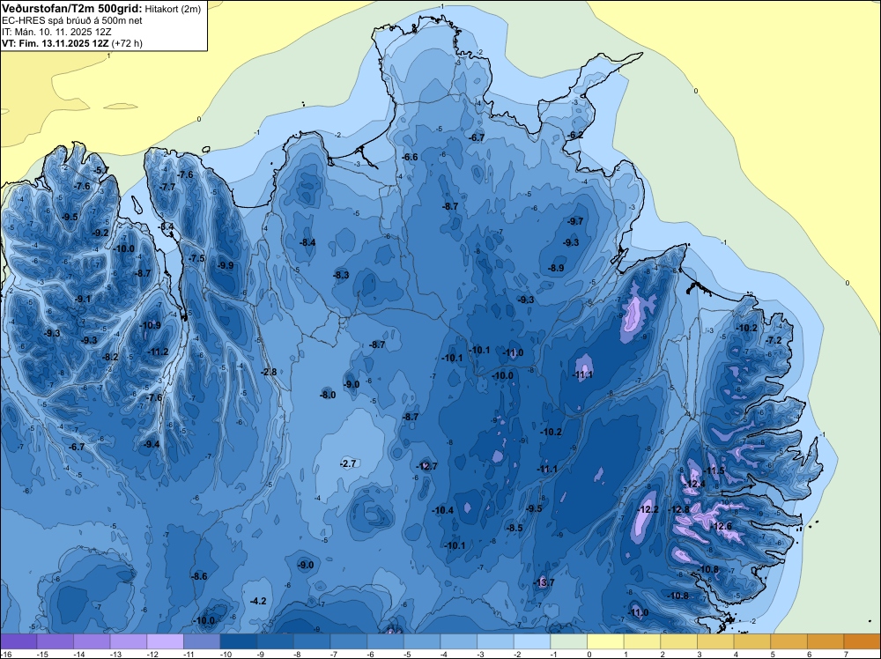Click the -13.7 temperature value on the map
Image resolution: width=881 pixels, height=659 pixels.
[x=544, y=582]
